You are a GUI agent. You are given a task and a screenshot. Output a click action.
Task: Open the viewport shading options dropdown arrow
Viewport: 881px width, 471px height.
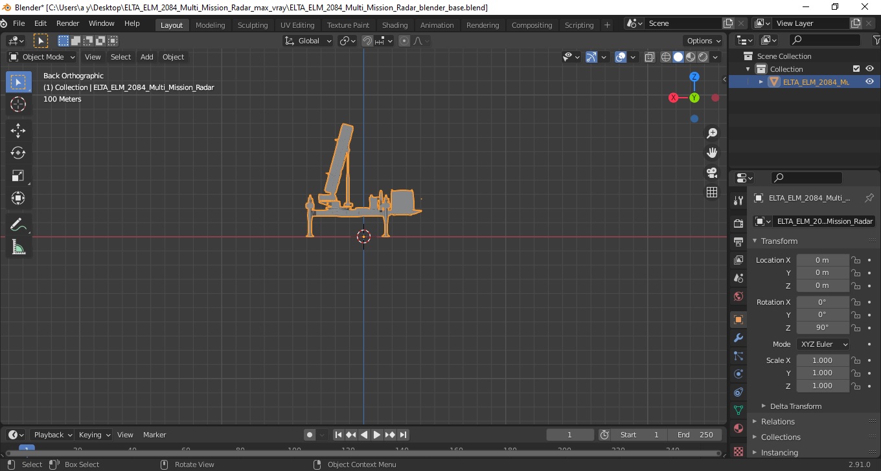tap(716, 57)
